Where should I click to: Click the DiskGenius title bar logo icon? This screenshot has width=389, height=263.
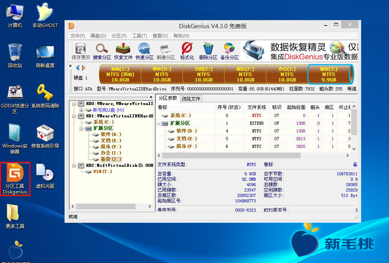pos(71,26)
